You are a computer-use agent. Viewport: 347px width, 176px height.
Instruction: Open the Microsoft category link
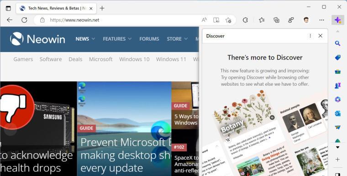(x=101, y=59)
